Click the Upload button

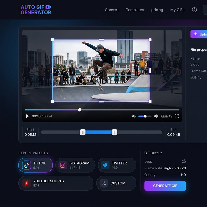click(199, 34)
